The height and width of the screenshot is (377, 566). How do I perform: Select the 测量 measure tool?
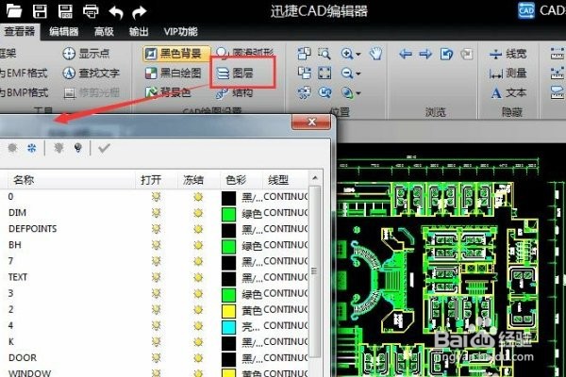point(508,74)
